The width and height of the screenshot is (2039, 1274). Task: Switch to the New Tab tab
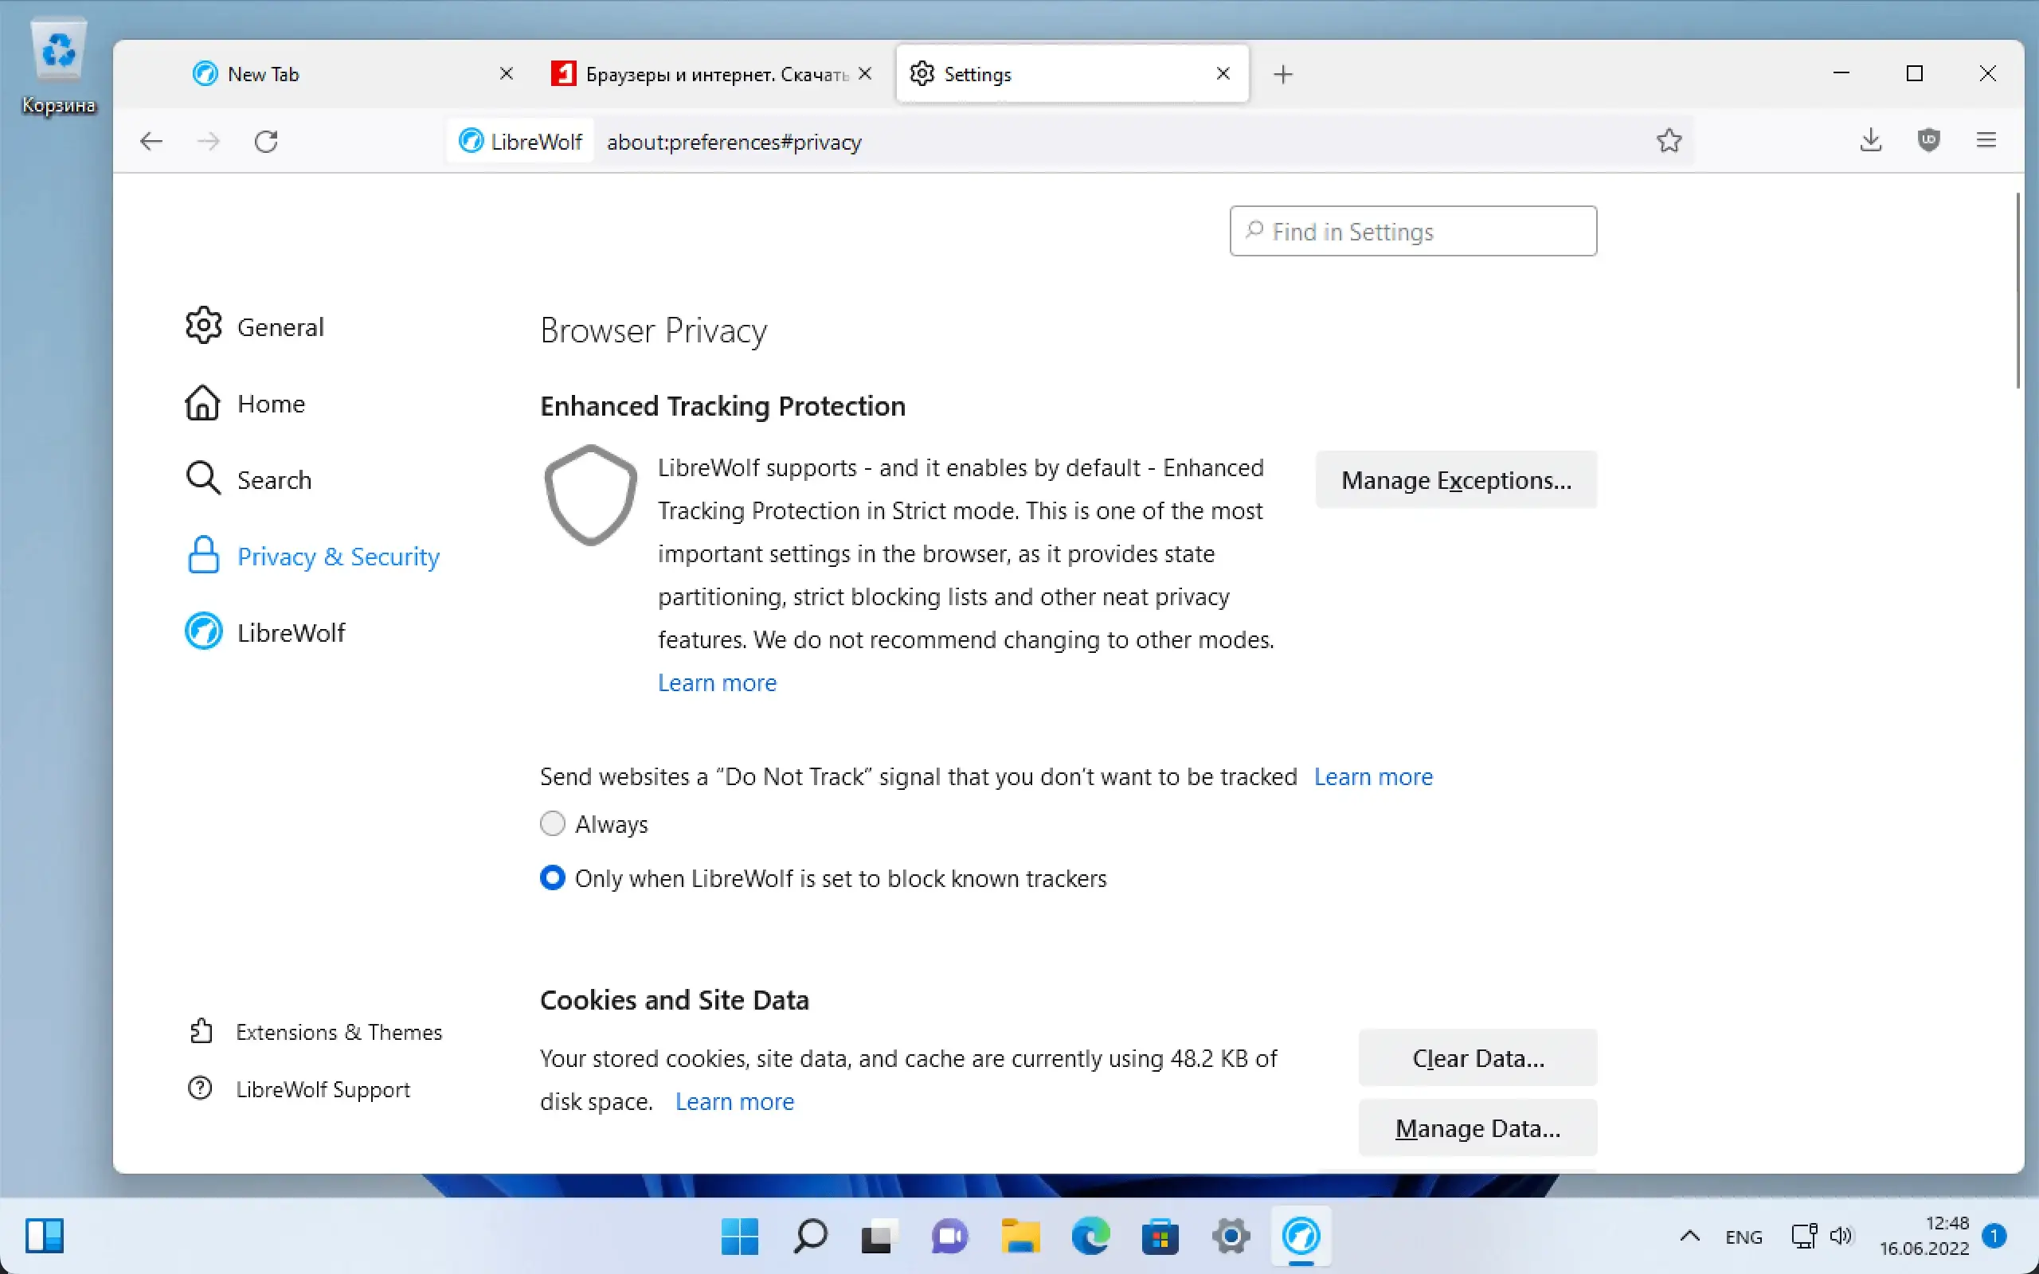click(353, 74)
